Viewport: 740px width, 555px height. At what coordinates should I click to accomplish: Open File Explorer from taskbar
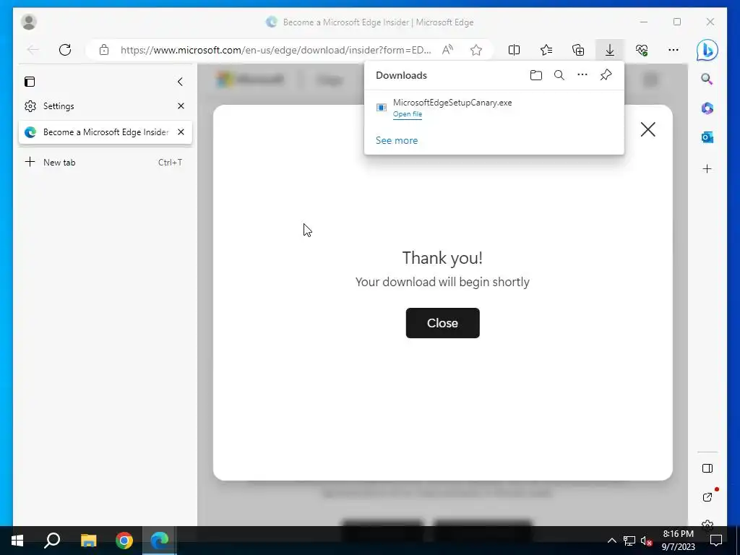(x=88, y=541)
